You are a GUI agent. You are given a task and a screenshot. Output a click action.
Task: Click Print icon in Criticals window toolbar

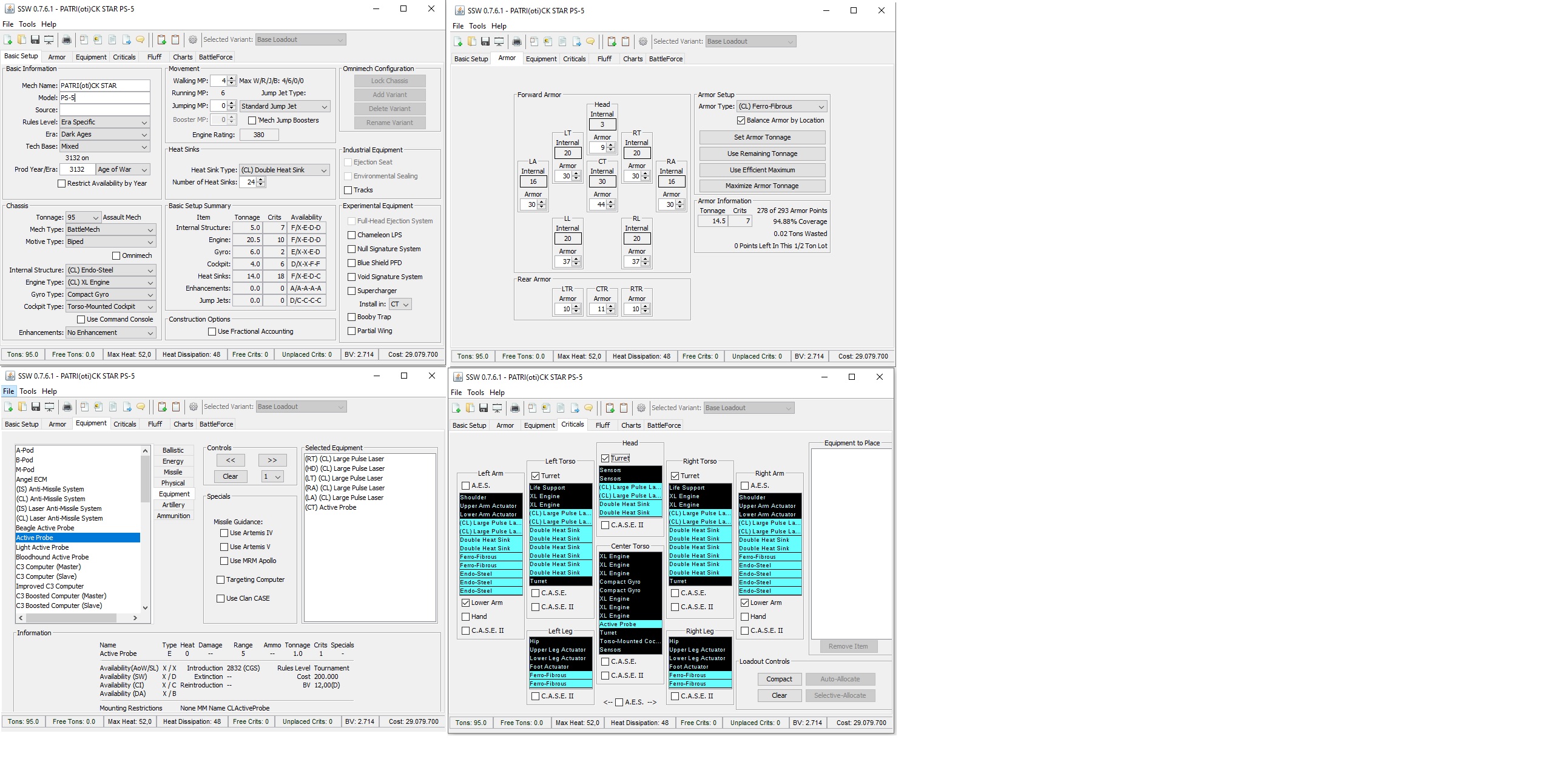tap(515, 408)
